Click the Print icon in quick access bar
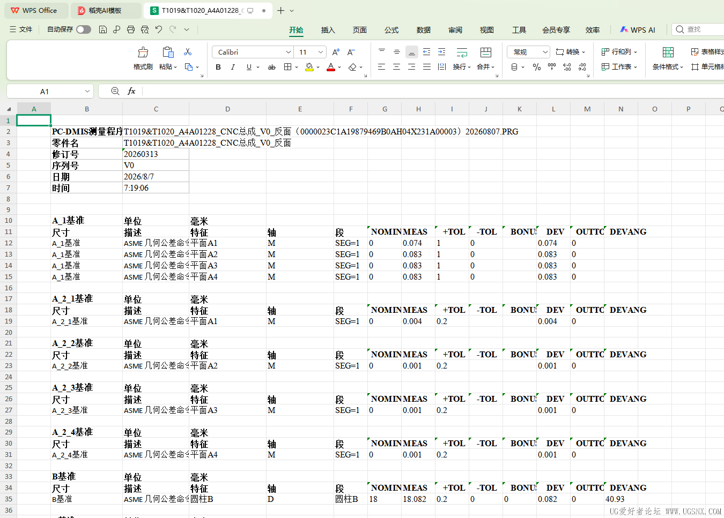This screenshot has width=724, height=518. tap(131, 29)
